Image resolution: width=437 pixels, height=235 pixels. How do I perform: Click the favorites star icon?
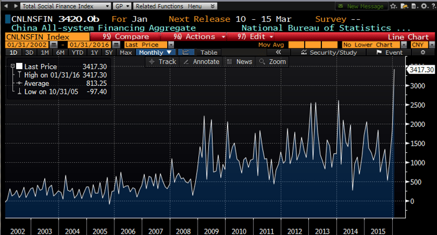(393, 6)
